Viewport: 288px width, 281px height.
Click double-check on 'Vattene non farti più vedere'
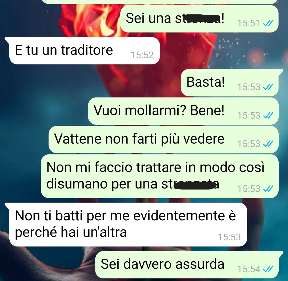268,144
